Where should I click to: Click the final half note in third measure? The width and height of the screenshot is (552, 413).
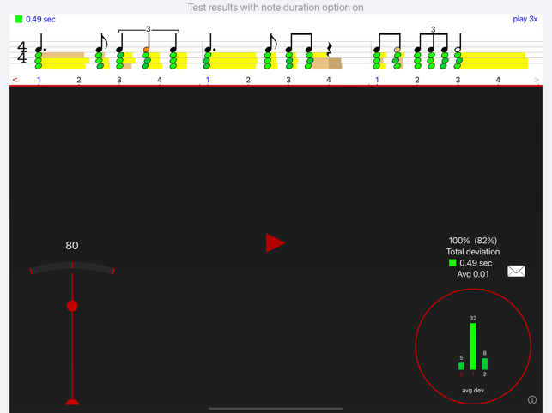click(458, 43)
